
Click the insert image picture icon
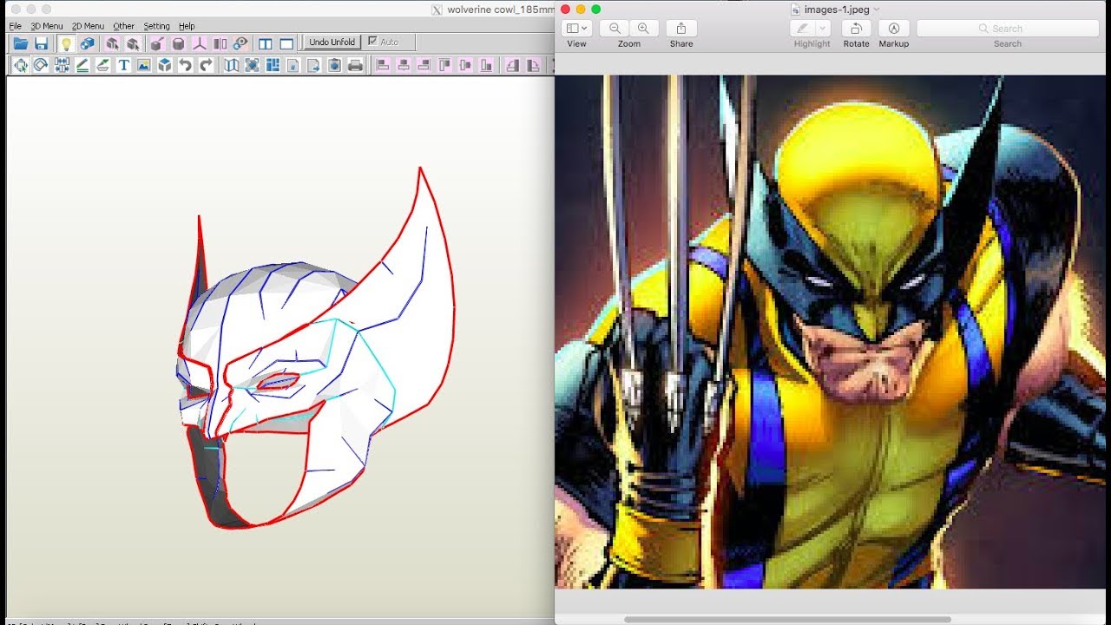pos(144,65)
